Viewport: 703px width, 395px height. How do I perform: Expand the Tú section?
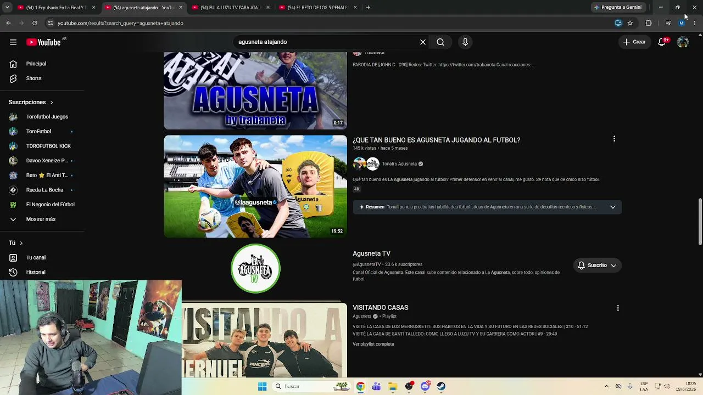coord(16,243)
